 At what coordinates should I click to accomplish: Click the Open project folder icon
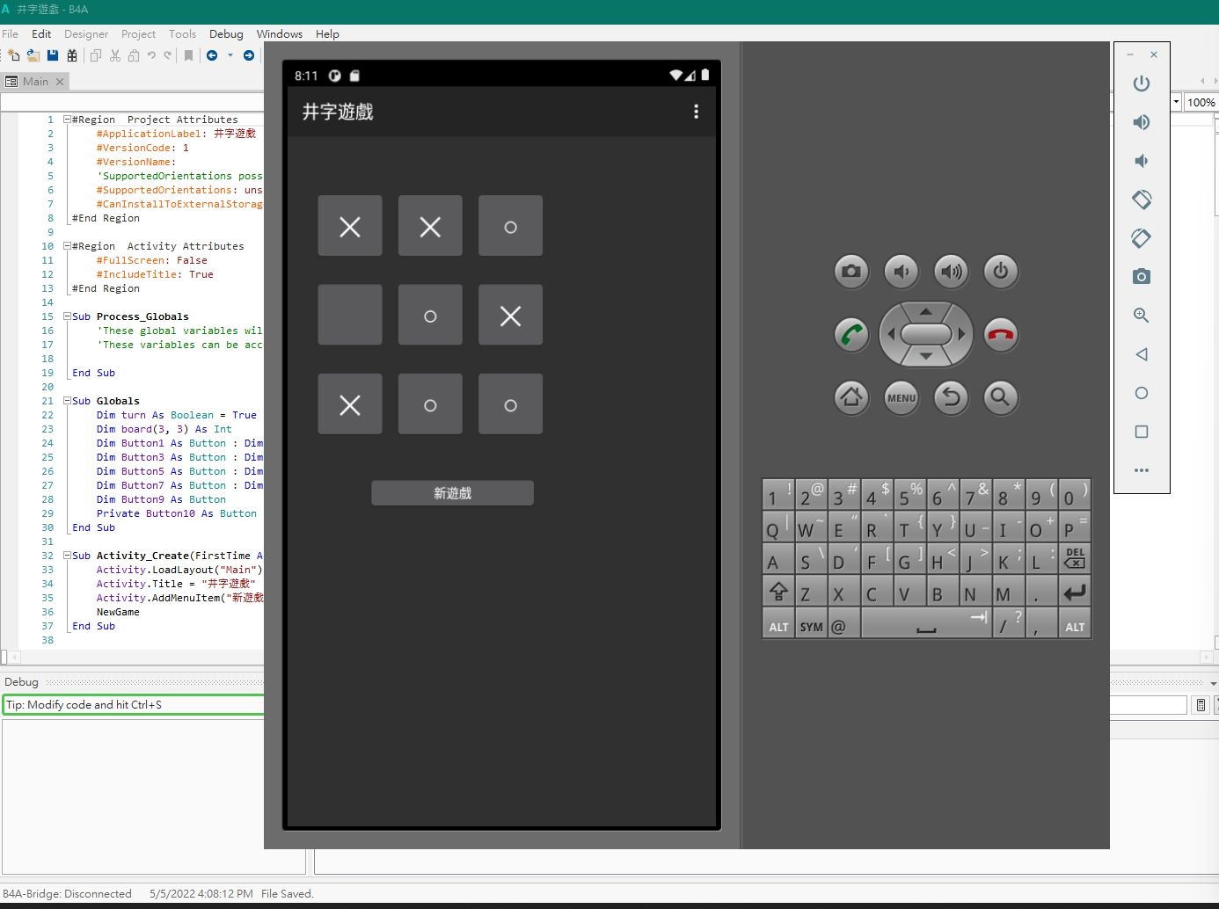(x=33, y=55)
